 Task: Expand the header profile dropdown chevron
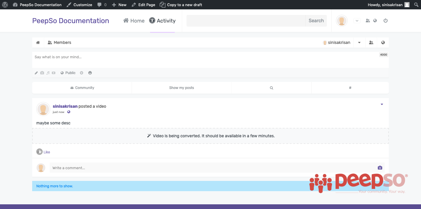[357, 21]
